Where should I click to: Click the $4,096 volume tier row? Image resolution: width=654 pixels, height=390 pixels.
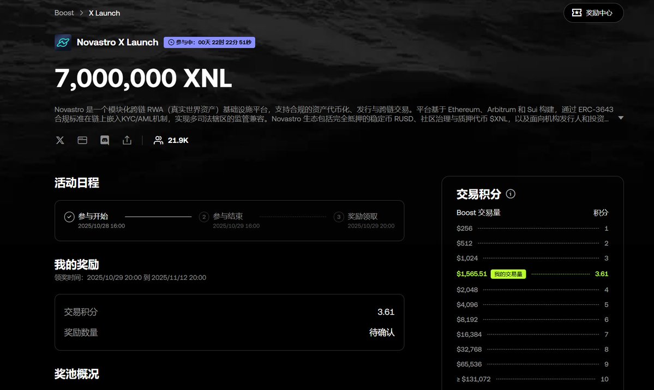click(x=532, y=305)
